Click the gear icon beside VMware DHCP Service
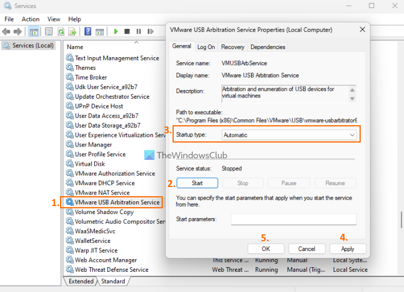This screenshot has height=292, width=404. (x=70, y=183)
